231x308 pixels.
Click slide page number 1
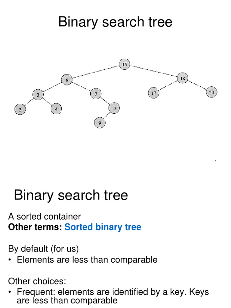216,162
